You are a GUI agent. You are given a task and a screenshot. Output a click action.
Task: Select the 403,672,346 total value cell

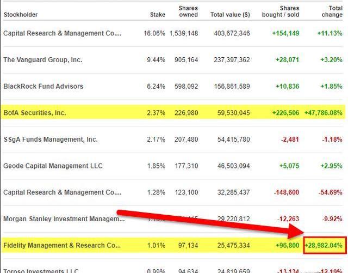pos(230,33)
